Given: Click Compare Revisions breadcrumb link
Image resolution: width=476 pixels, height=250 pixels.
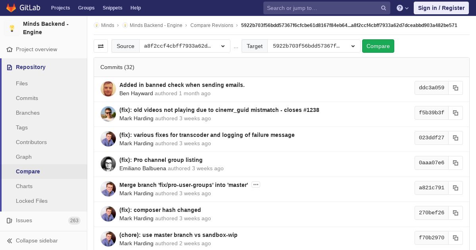Looking at the screenshot, I should click(212, 25).
